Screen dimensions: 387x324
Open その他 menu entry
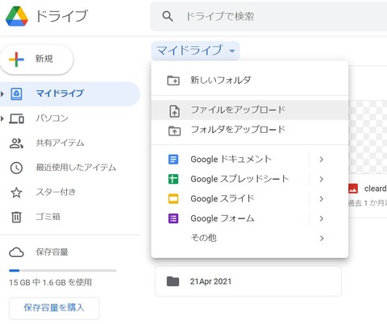(x=250, y=238)
